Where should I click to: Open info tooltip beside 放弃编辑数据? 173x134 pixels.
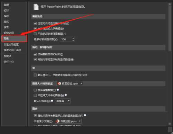(58, 90)
